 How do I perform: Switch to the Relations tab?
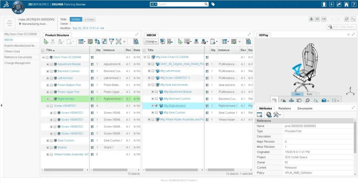coord(284,108)
